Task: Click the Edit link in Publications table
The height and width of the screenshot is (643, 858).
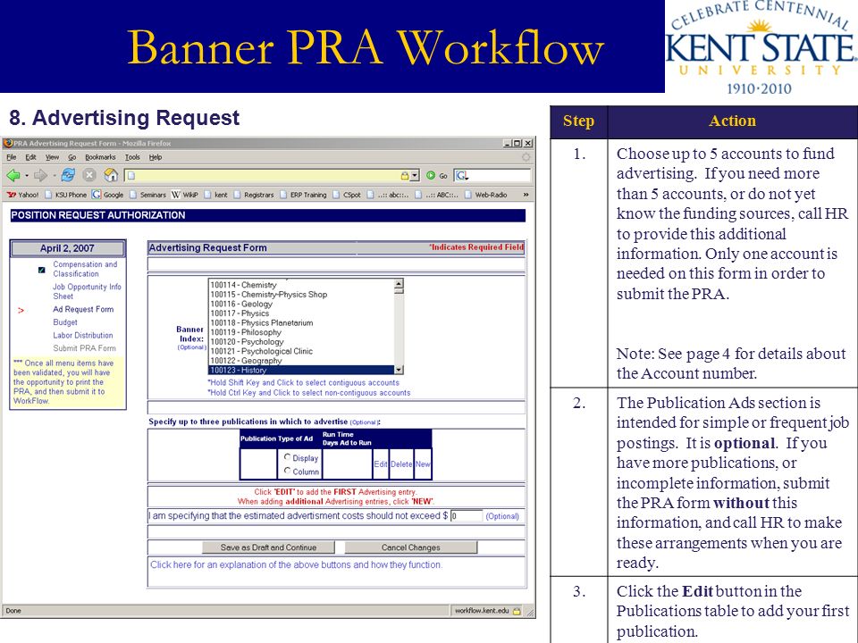Action: tap(381, 464)
